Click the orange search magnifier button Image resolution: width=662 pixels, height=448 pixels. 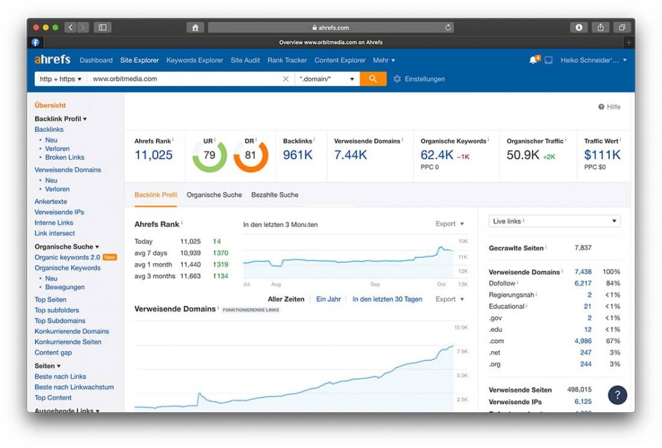(373, 79)
